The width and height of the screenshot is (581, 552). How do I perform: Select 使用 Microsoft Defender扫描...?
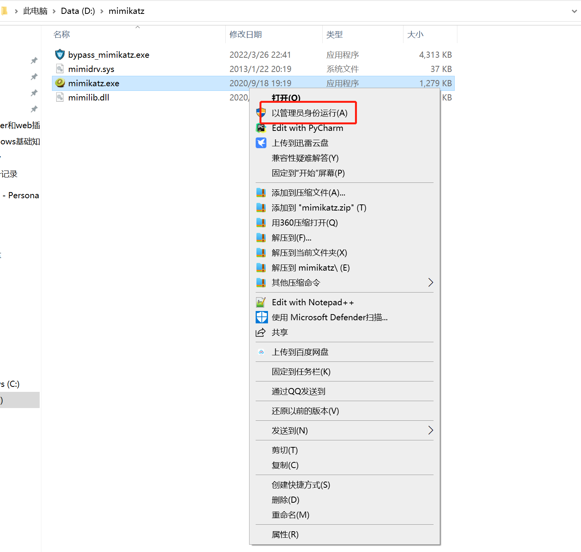(330, 317)
